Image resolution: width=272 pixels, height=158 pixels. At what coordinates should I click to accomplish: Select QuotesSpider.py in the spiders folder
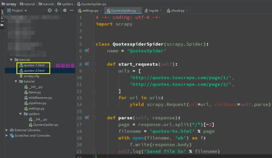(46, 125)
